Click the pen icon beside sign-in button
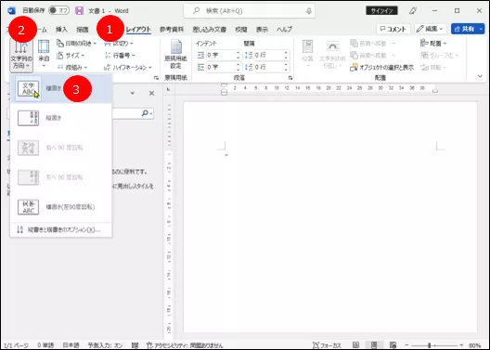Image resolution: width=490 pixels, height=350 pixels. click(x=413, y=10)
